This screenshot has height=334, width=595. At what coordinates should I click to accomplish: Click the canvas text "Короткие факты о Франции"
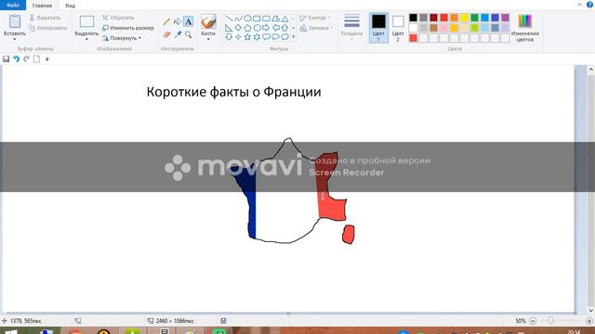pos(233,92)
